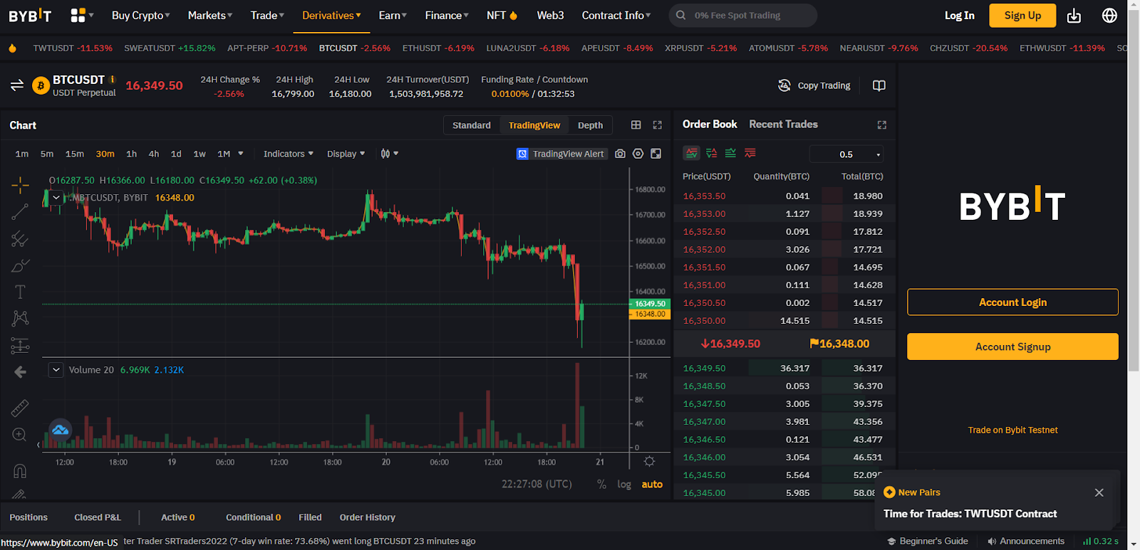The height and width of the screenshot is (550, 1140).
Task: Open the candlestick chart type dropdown
Action: (x=389, y=154)
